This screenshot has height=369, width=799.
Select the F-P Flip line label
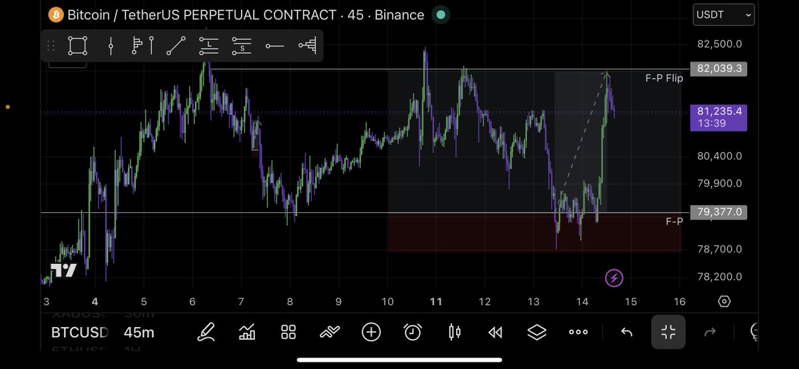(665, 78)
